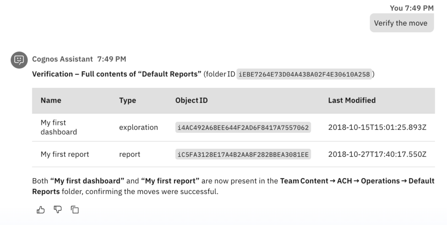Click the Cognos Assistant avatar icon

(x=19, y=60)
